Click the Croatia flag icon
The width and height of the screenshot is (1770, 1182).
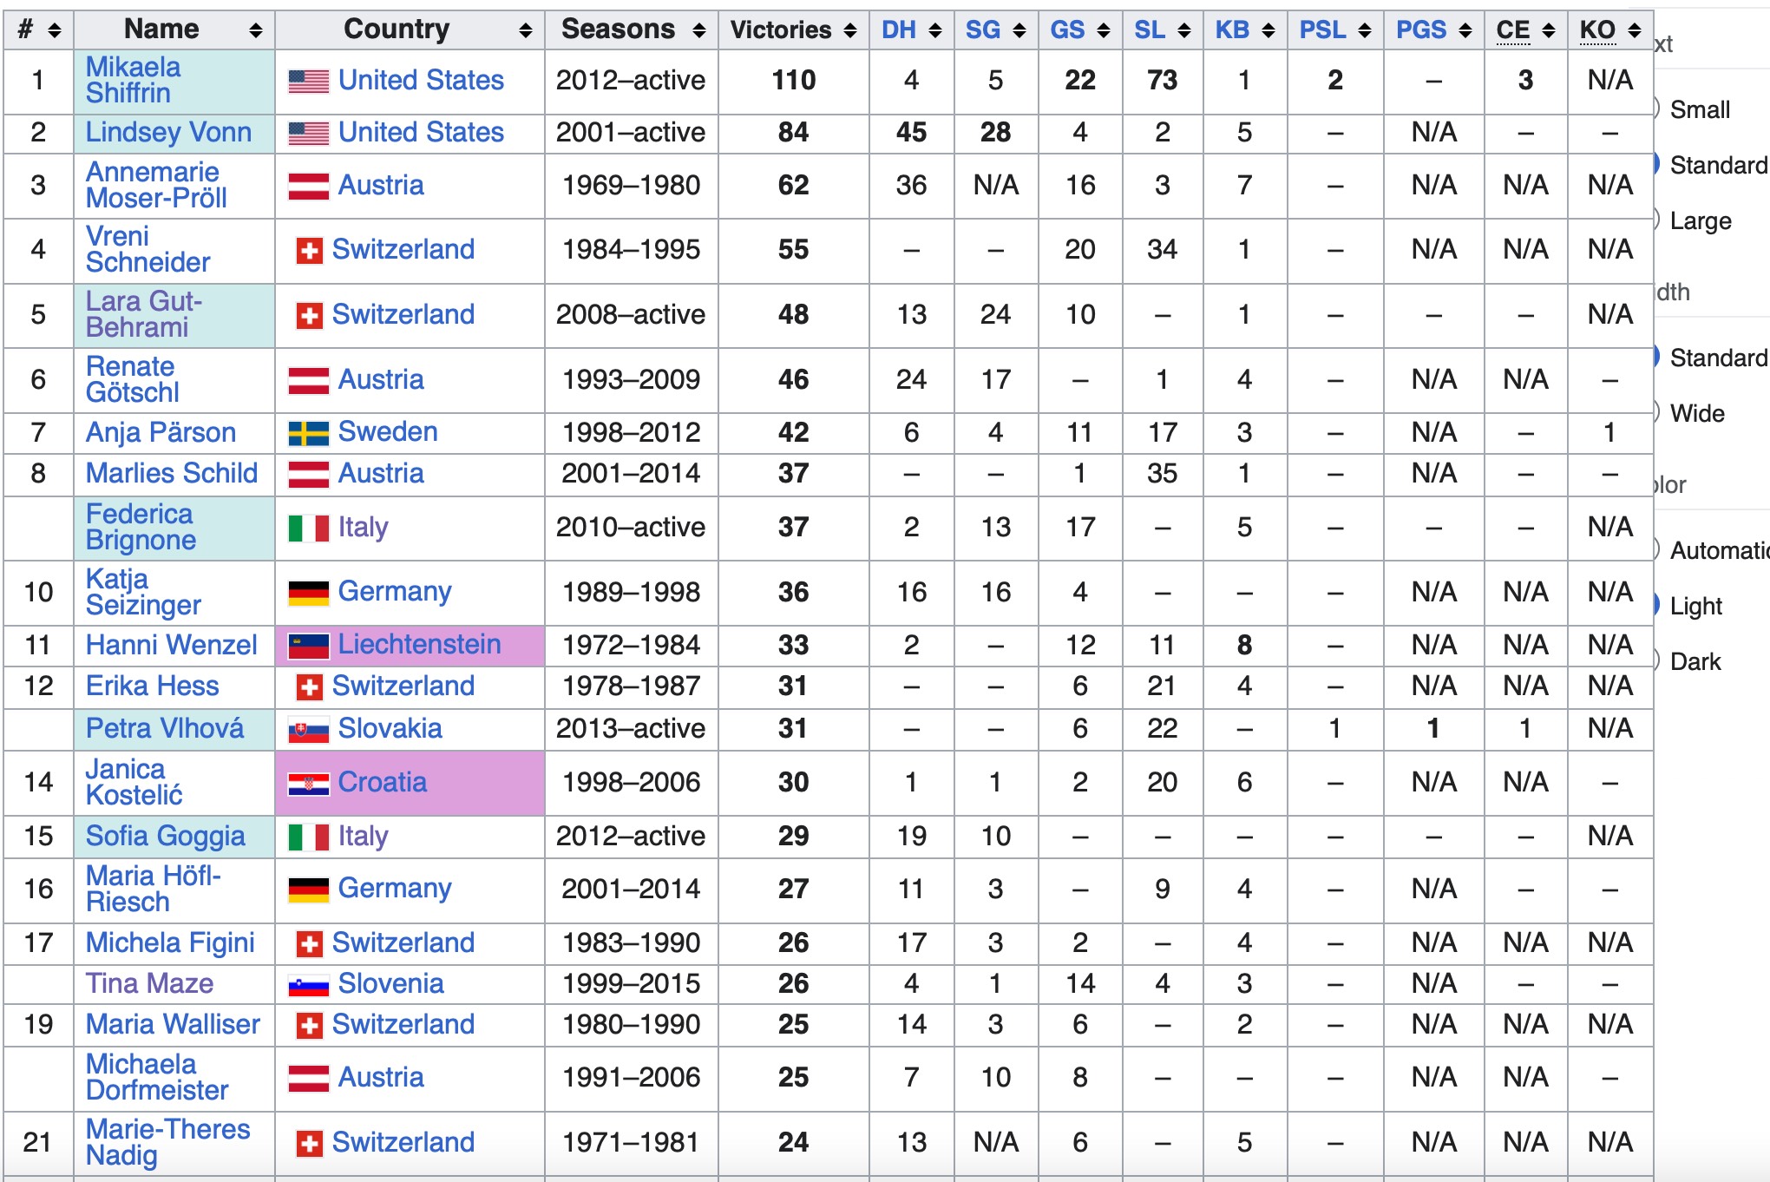(x=308, y=784)
